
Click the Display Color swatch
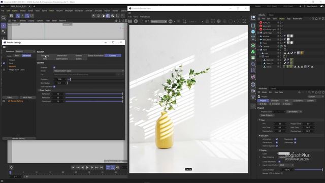[x=284, y=154]
